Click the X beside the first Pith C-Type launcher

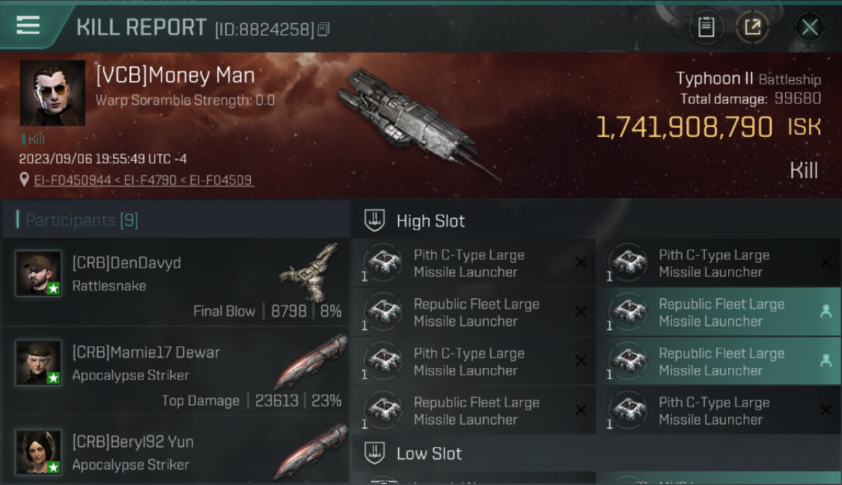pos(581,263)
